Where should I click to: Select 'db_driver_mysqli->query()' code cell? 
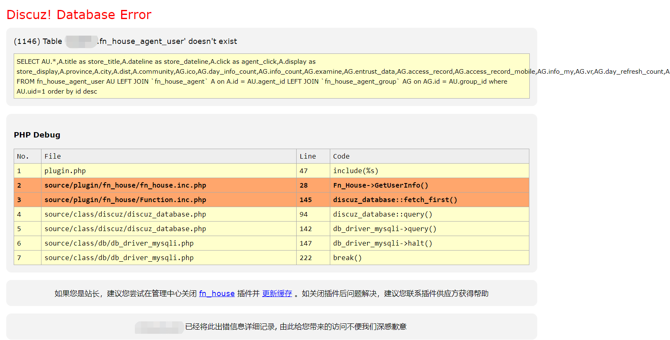tap(429, 229)
